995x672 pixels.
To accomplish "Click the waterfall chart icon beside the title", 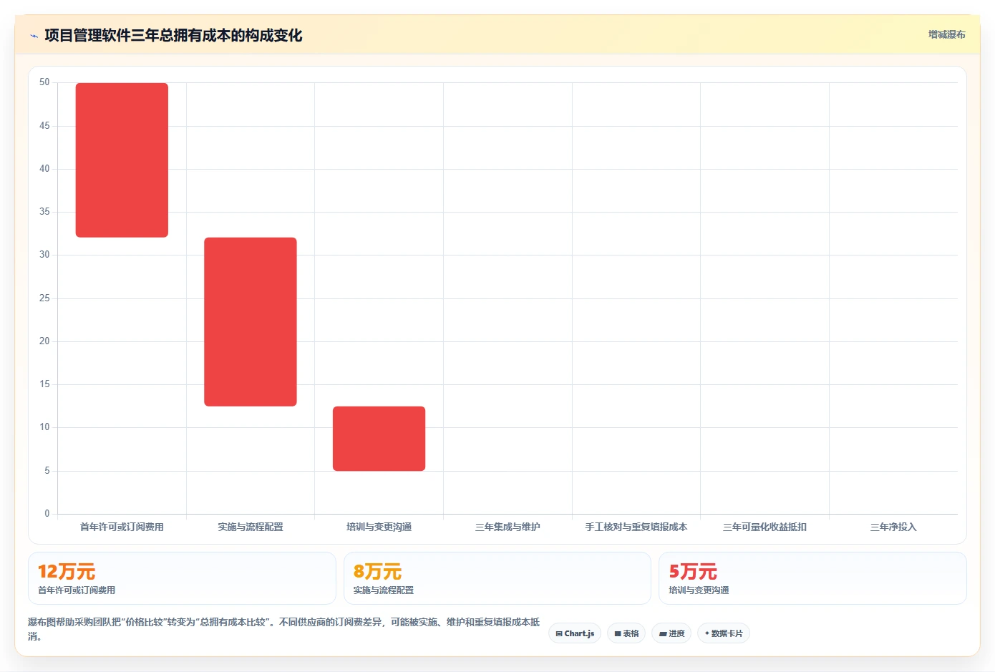I will pyautogui.click(x=34, y=36).
